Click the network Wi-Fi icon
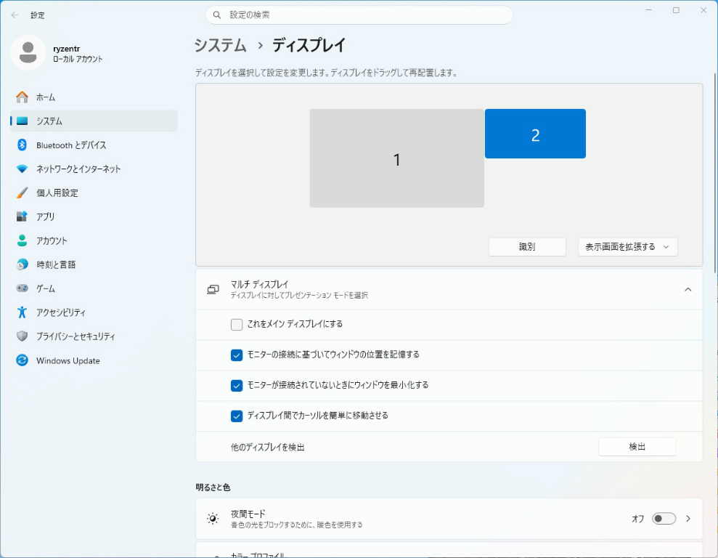 point(22,169)
